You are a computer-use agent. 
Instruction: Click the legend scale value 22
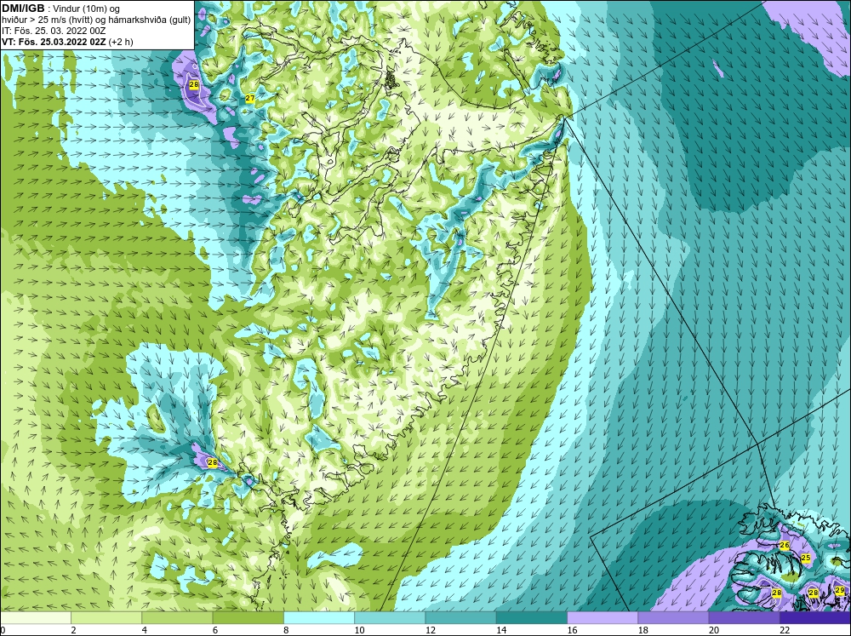click(x=785, y=630)
